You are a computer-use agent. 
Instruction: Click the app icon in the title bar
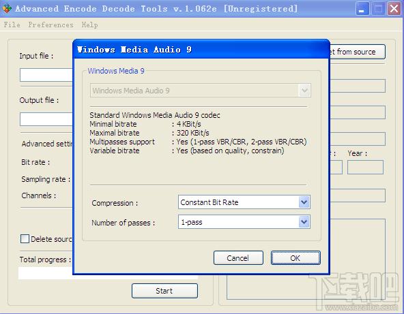pos(7,8)
